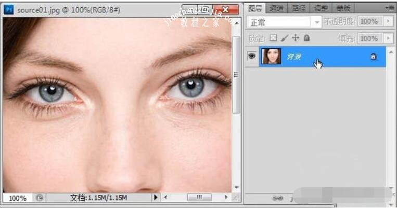Open the layers panel options menu icon
Screen dimensions: 397x208
pyautogui.click(x=390, y=8)
